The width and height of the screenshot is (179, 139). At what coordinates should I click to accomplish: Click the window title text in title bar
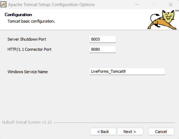[x=51, y=5]
